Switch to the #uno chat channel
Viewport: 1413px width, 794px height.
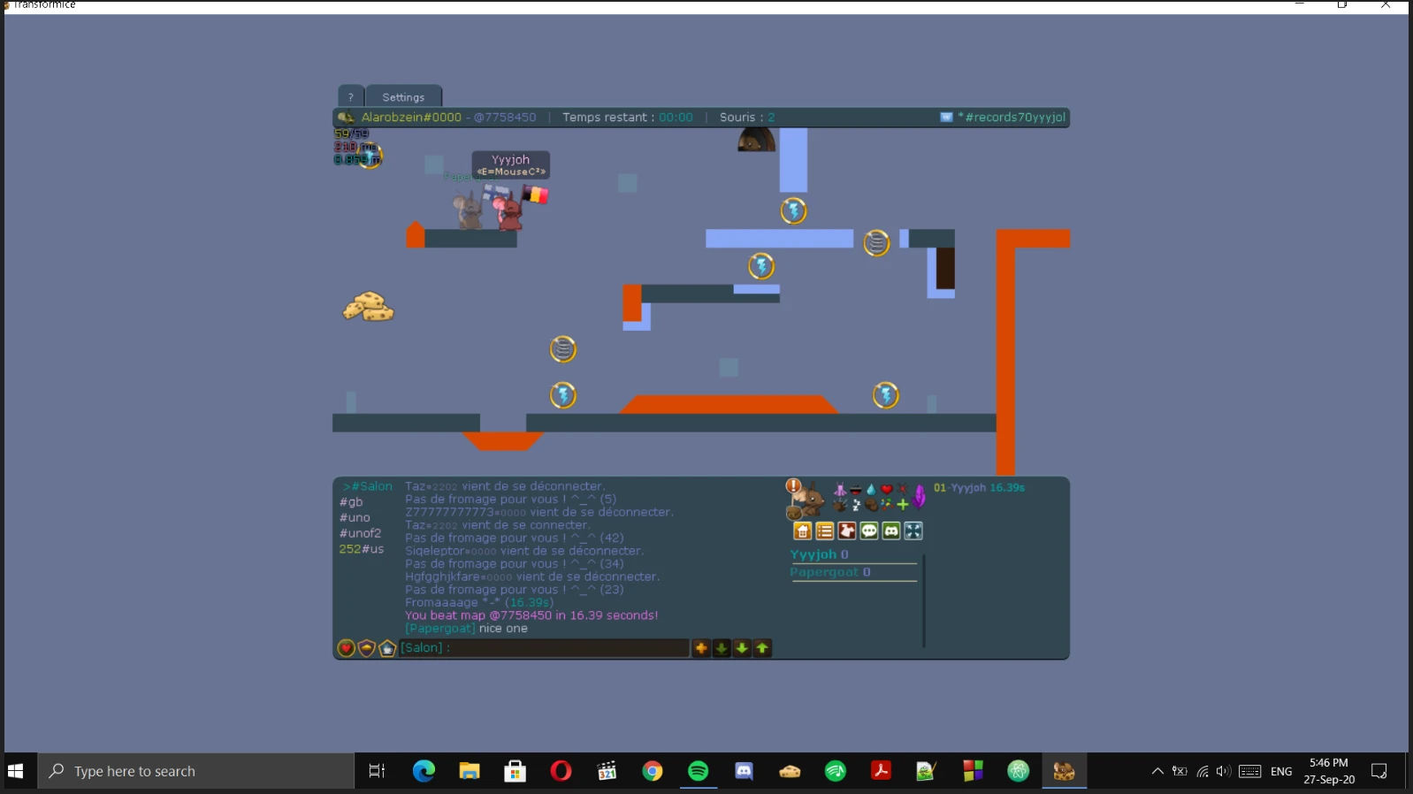(355, 518)
